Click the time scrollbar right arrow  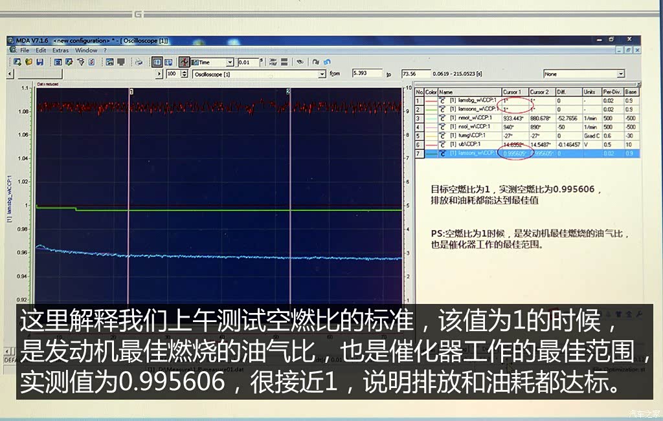point(159,74)
